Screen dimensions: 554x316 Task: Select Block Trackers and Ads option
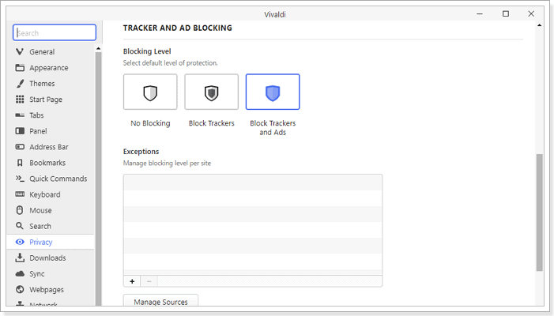pyautogui.click(x=273, y=92)
